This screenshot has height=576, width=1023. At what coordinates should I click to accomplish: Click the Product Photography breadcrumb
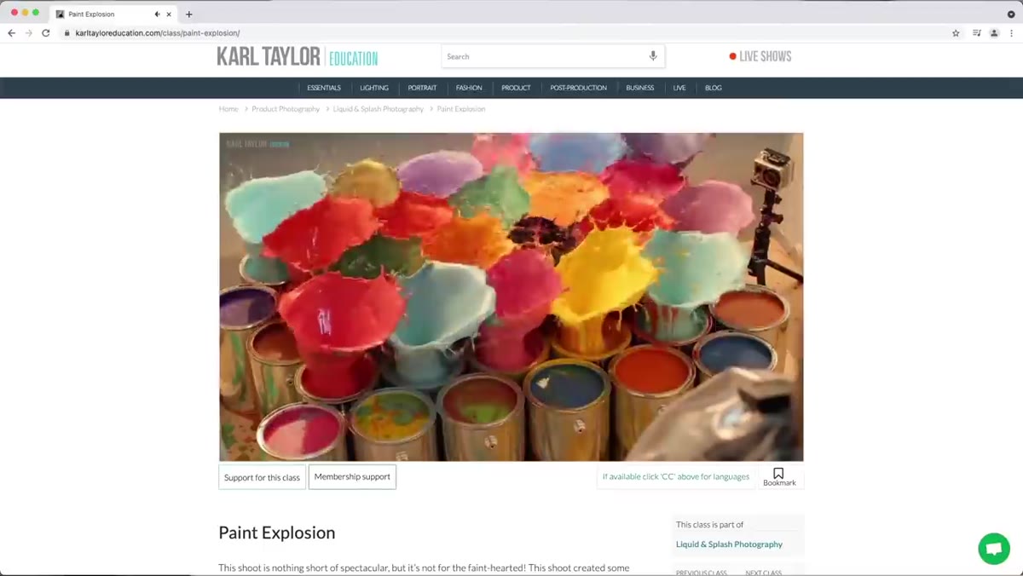click(286, 109)
